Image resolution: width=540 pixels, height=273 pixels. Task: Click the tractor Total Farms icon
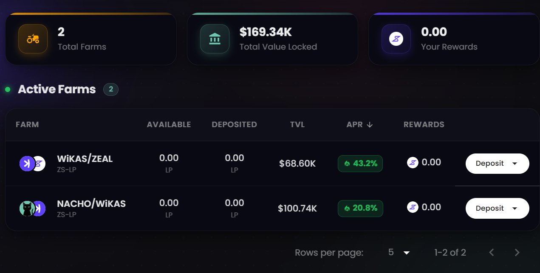tap(33, 39)
